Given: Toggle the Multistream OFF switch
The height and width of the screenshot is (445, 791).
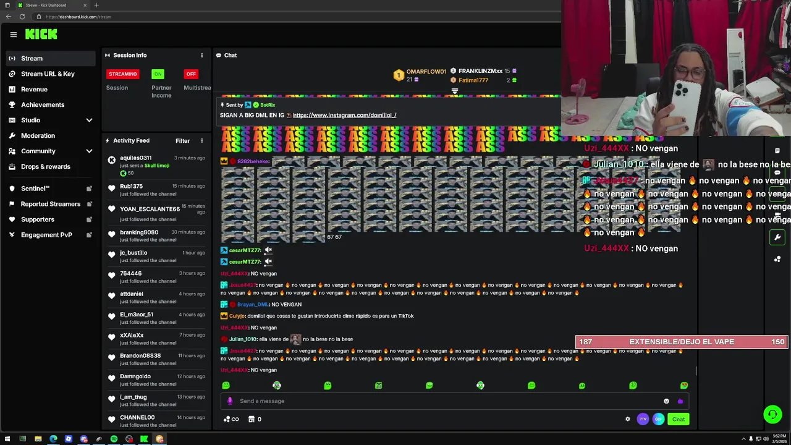Looking at the screenshot, I should click(x=191, y=74).
